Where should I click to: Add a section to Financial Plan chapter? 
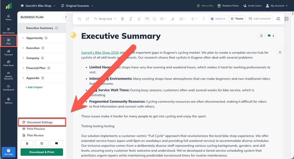[x=49, y=68]
